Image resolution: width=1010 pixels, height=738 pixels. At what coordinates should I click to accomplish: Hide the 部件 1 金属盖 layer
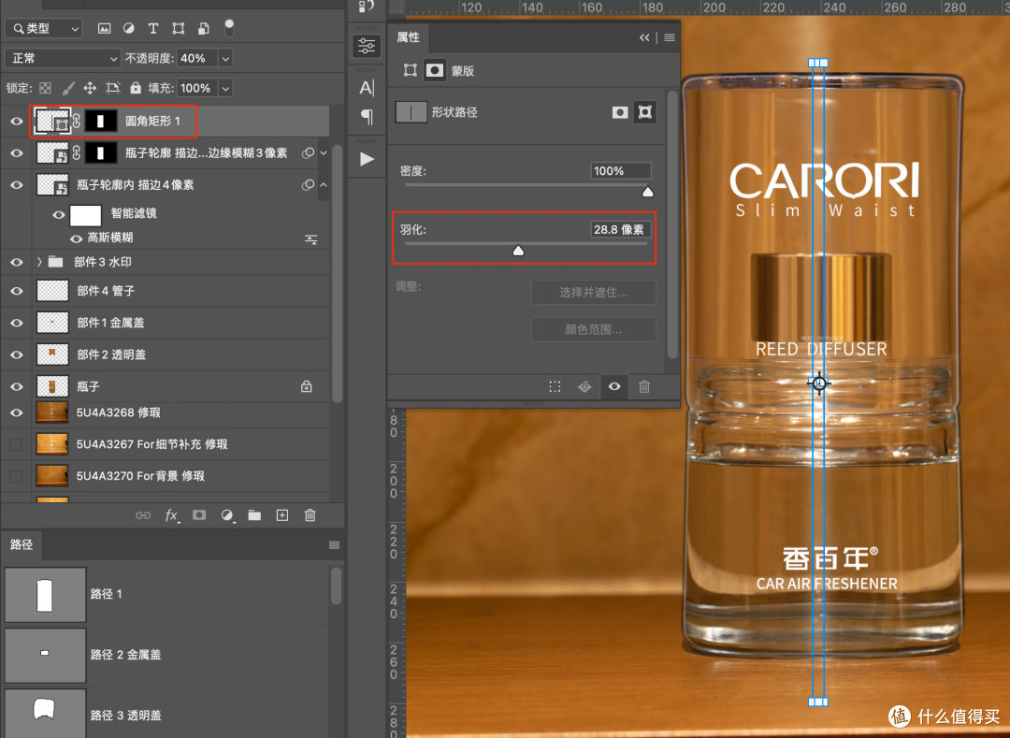pyautogui.click(x=17, y=323)
